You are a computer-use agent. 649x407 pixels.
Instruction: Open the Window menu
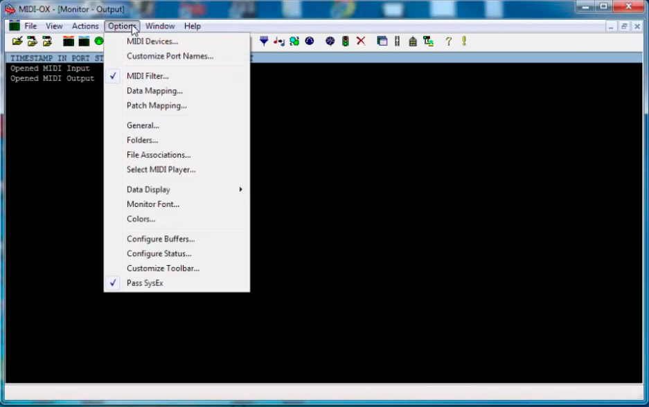click(160, 26)
